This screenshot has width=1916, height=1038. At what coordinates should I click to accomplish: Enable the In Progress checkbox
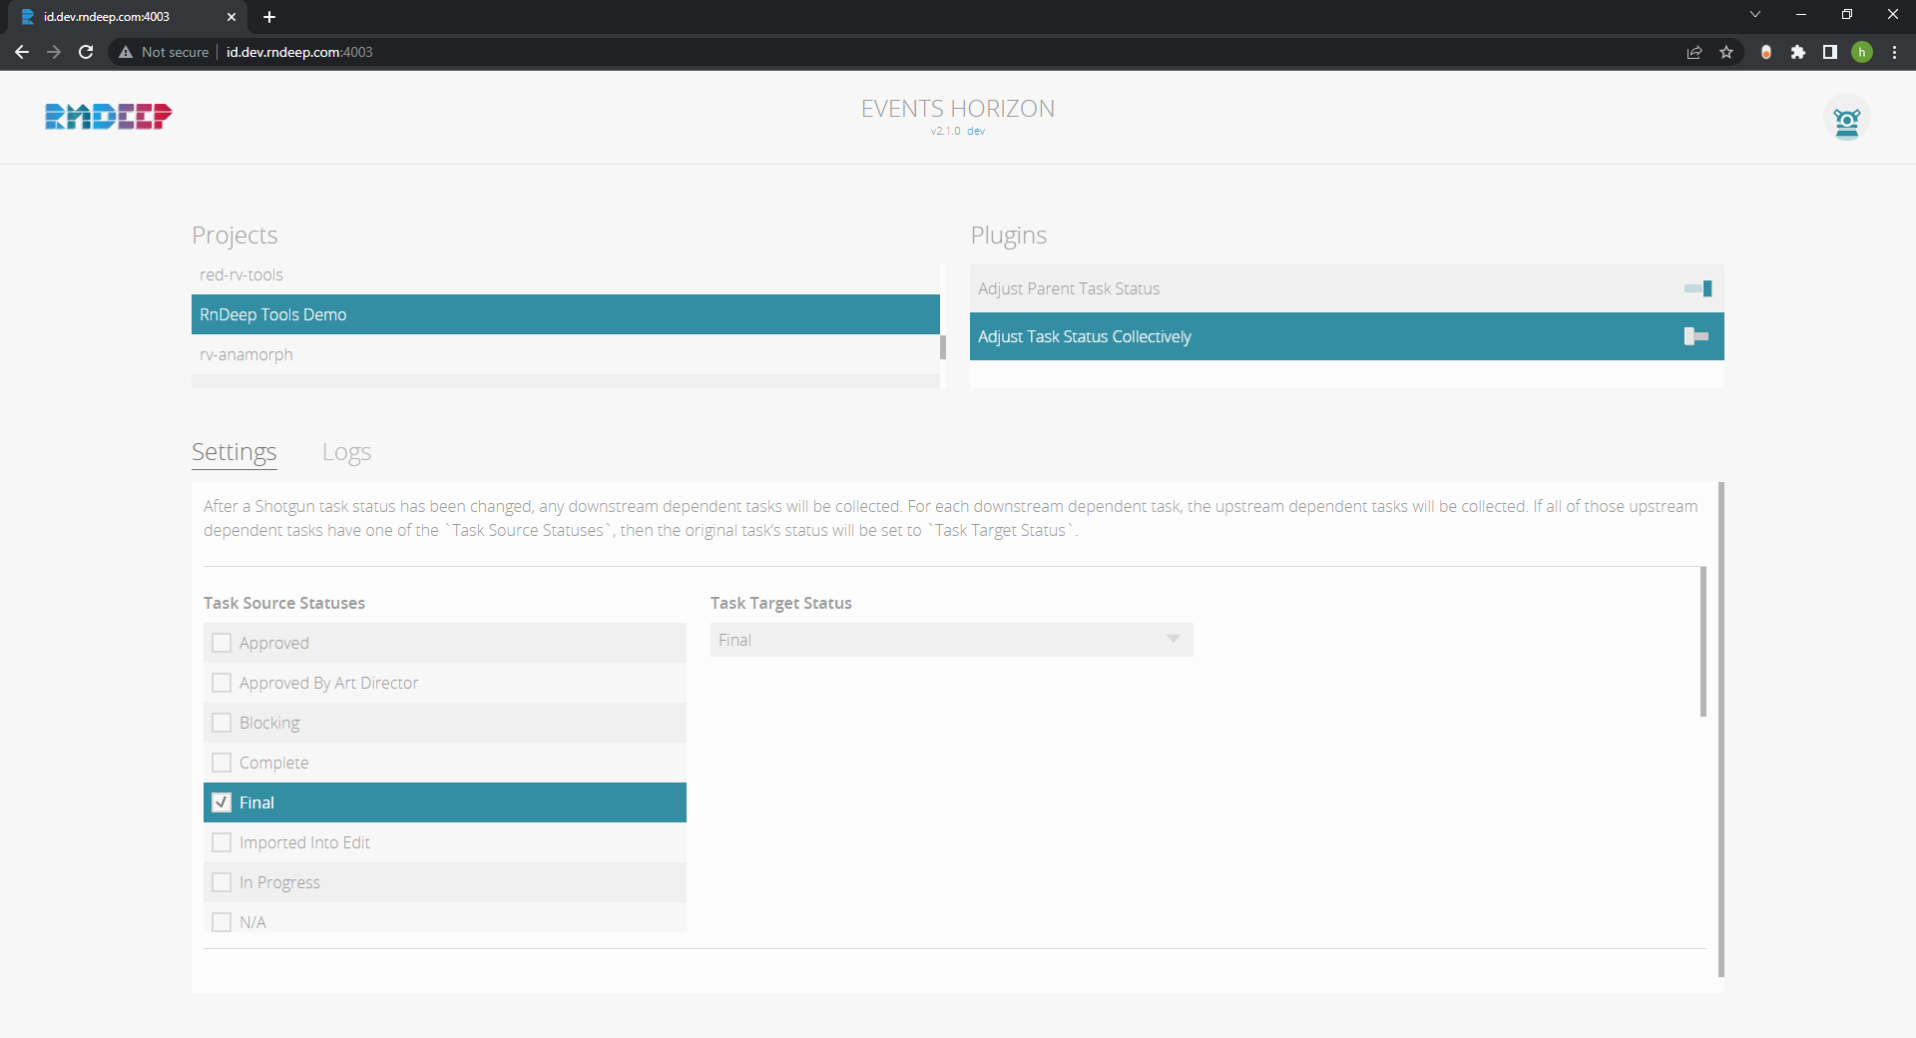(x=222, y=882)
